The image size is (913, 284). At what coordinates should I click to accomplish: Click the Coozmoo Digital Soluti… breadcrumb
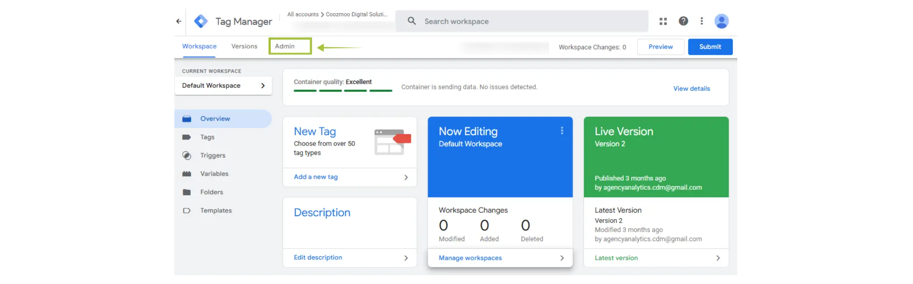click(357, 14)
